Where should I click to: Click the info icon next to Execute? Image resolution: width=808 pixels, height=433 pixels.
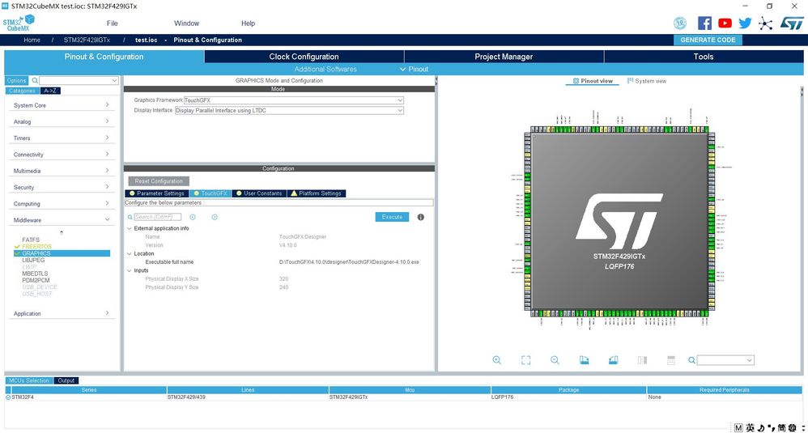(420, 217)
